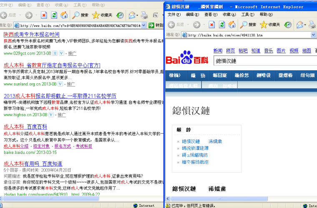Click Print icon in left browser toolbar

(x=144, y=15)
